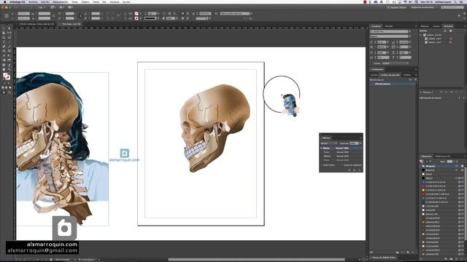Click the small blue figure image on pasteboard

point(290,105)
